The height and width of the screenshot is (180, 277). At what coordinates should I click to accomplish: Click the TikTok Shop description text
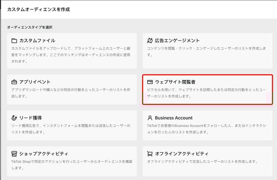72,165
